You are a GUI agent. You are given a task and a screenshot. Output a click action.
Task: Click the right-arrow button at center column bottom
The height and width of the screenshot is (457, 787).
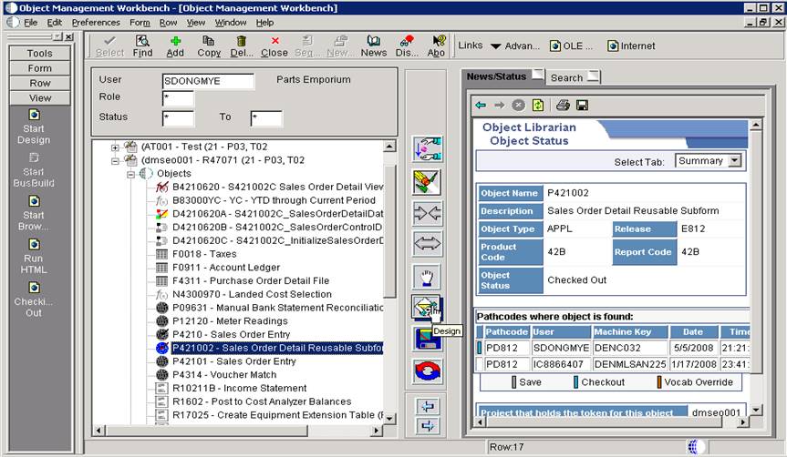point(427,426)
